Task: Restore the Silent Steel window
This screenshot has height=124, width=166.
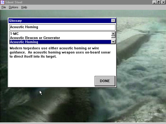Action: pyautogui.click(x=158, y=2)
